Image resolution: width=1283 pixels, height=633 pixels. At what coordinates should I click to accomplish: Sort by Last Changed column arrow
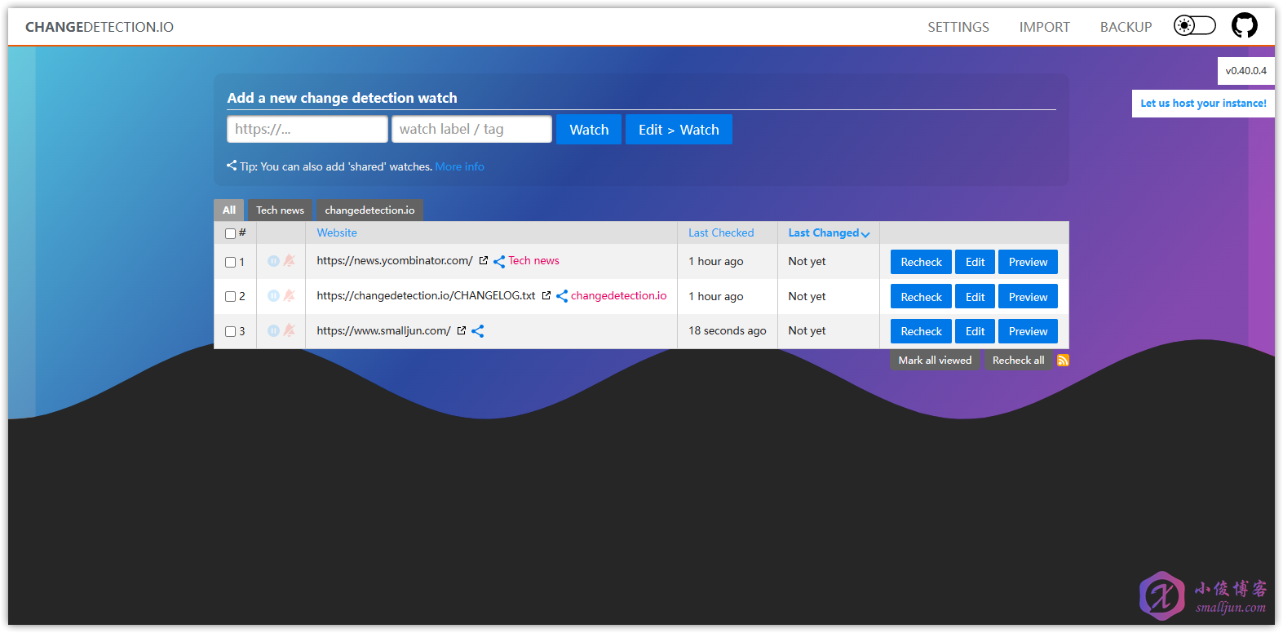click(x=865, y=234)
